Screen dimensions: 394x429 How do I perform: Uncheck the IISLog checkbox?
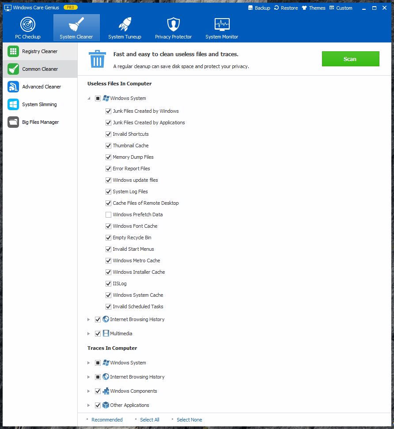click(109, 283)
